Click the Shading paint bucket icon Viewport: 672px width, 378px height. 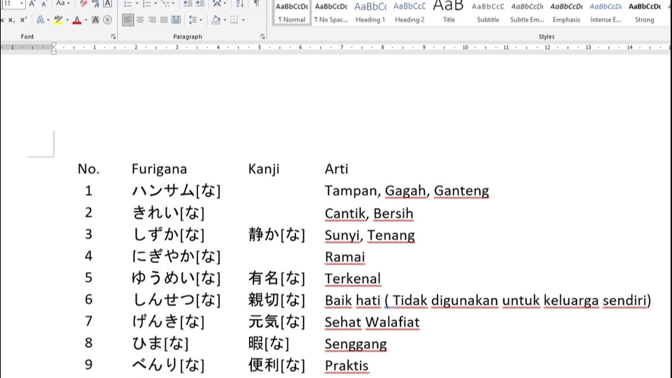click(216, 20)
